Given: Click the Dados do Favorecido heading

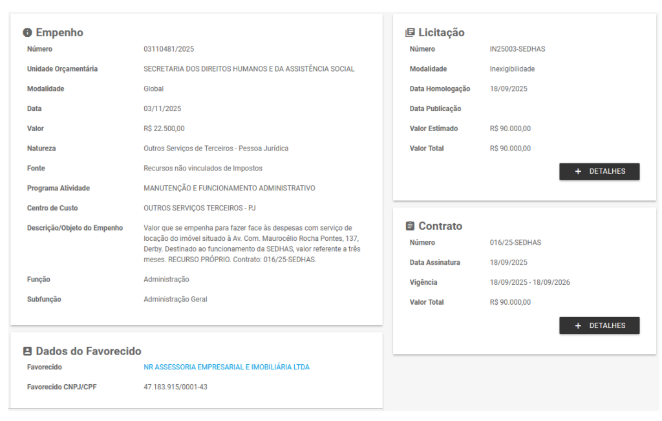Looking at the screenshot, I should click(88, 351).
